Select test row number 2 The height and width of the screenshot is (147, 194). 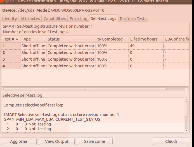(x=95, y=53)
